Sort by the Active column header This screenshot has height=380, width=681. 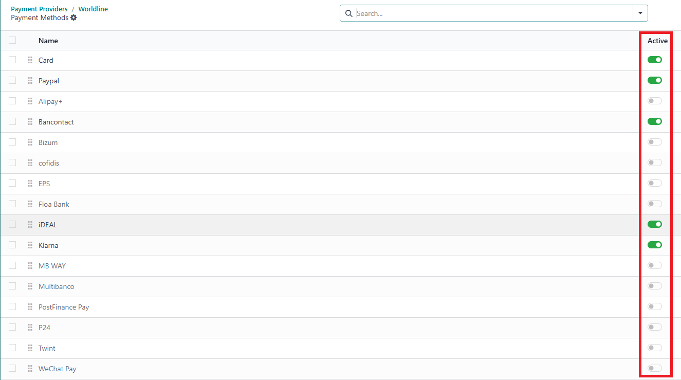point(657,41)
